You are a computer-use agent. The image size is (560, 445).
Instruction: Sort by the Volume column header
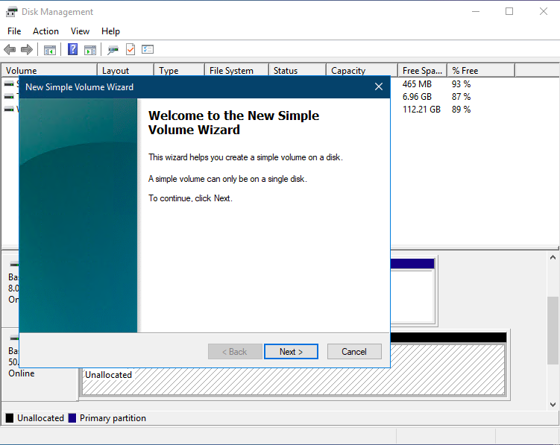pos(49,70)
